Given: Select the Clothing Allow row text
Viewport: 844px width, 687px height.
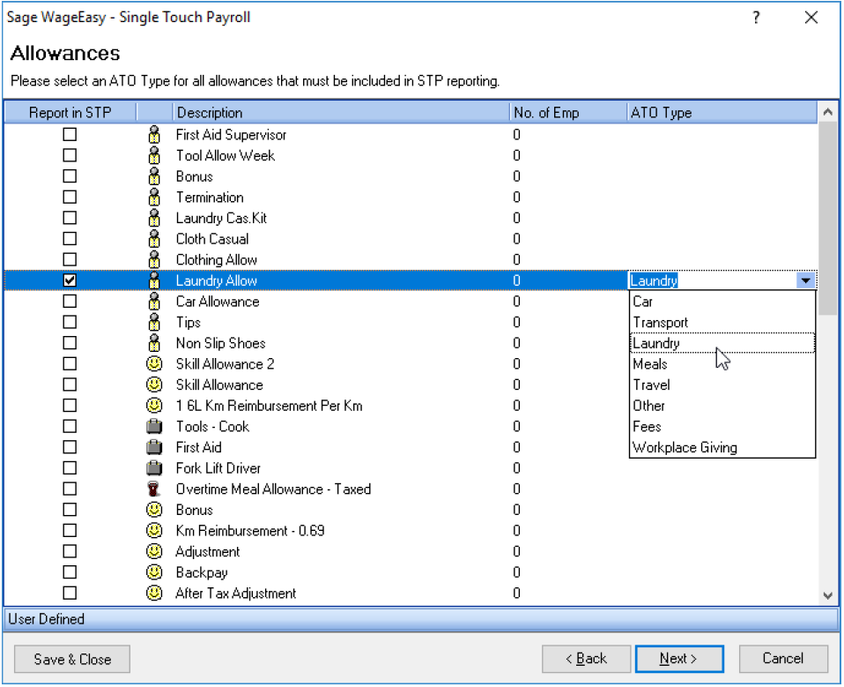Looking at the screenshot, I should point(217,259).
